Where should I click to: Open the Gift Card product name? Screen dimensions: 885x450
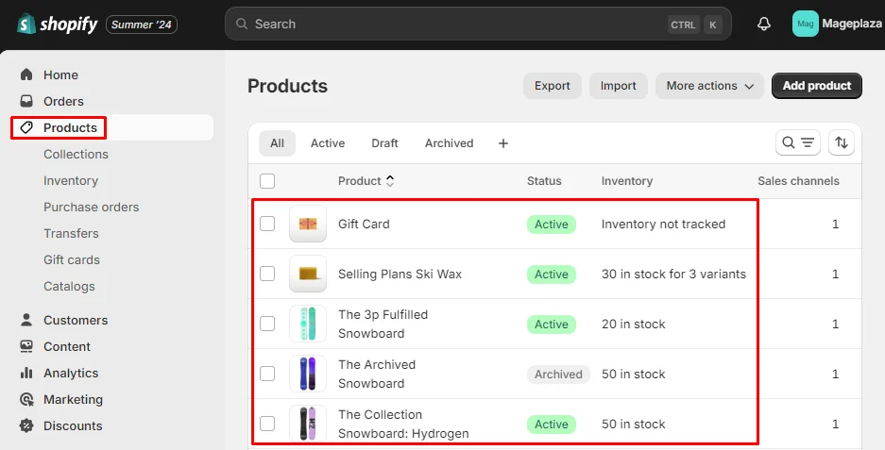click(364, 224)
